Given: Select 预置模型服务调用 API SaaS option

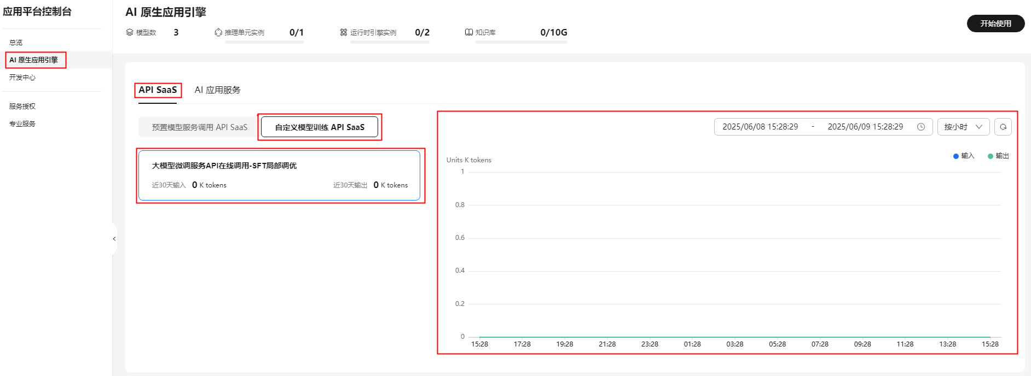Looking at the screenshot, I should pos(199,127).
